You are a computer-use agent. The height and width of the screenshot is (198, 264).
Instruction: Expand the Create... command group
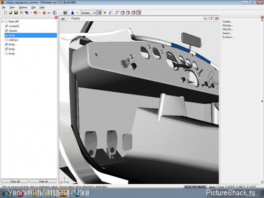click(x=227, y=22)
